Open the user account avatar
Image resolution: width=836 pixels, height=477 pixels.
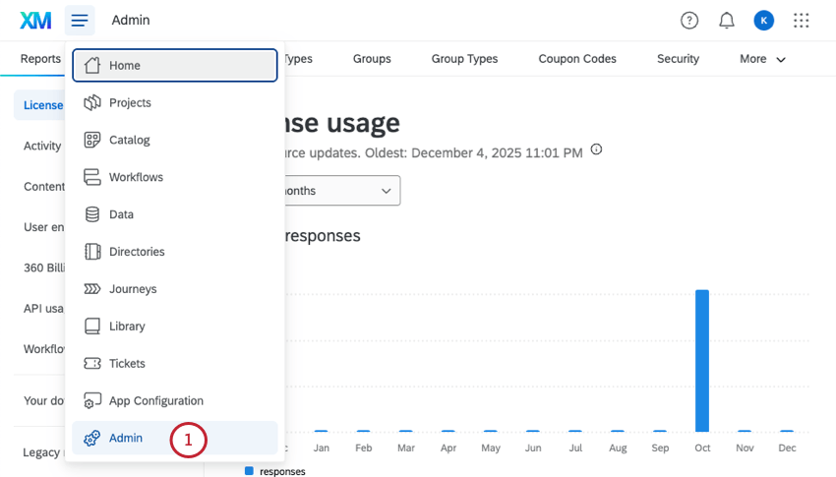764,20
